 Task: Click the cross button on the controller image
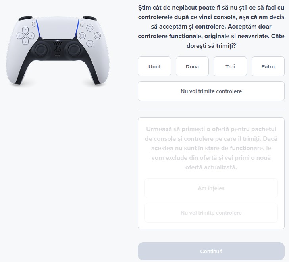(90, 44)
